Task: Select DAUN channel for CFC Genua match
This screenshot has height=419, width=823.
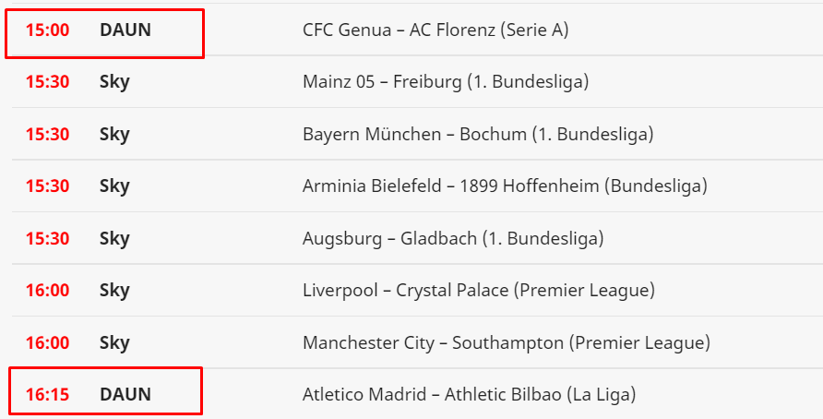Action: (x=125, y=30)
